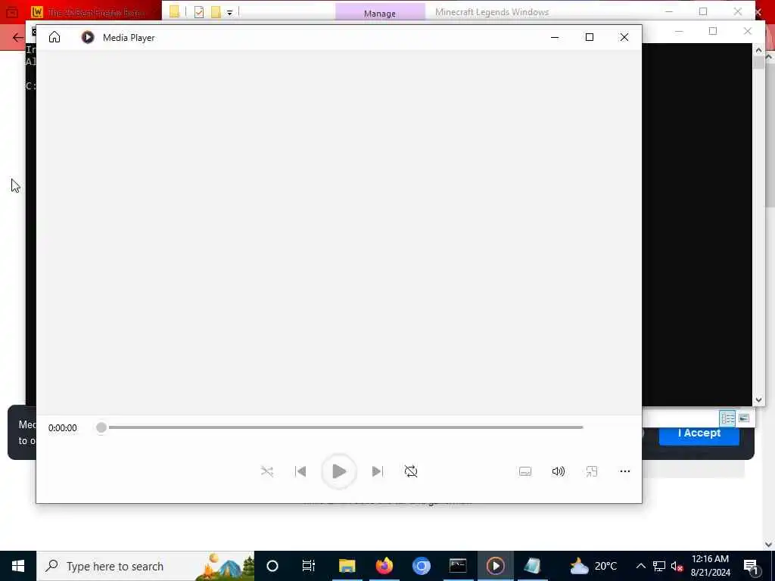Open the clock showing 12:16 AM

tap(710, 566)
